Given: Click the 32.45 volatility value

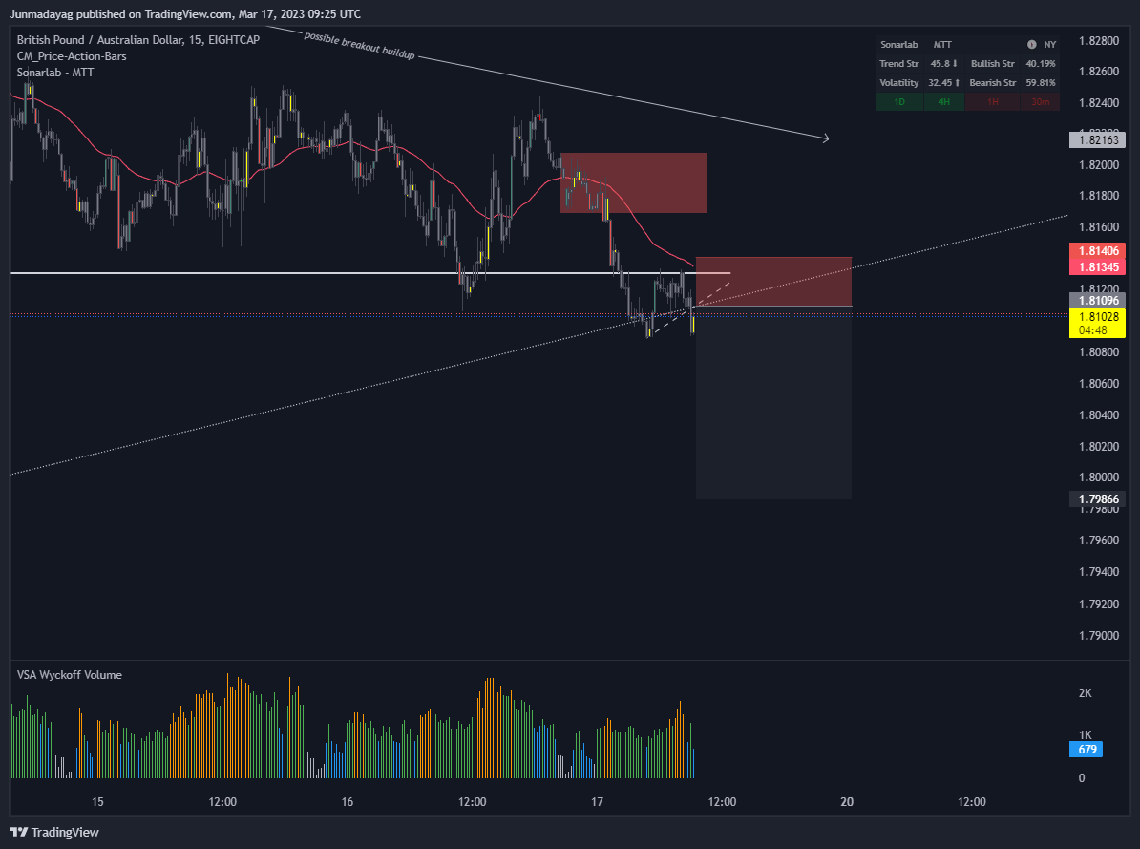Looking at the screenshot, I should point(943,83).
